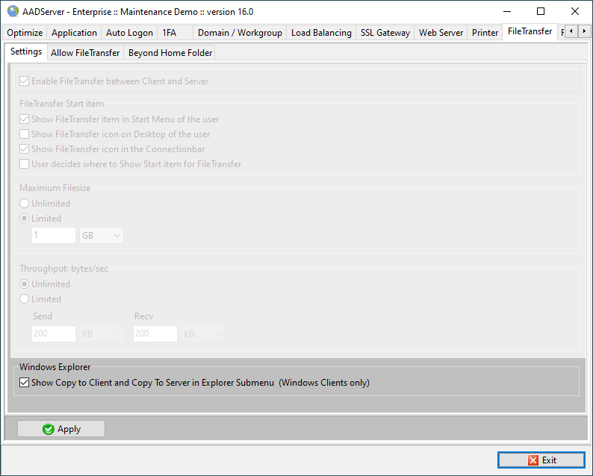Select Unlimited under Maximum Filesize
This screenshot has height=476, width=593.
tap(25, 204)
